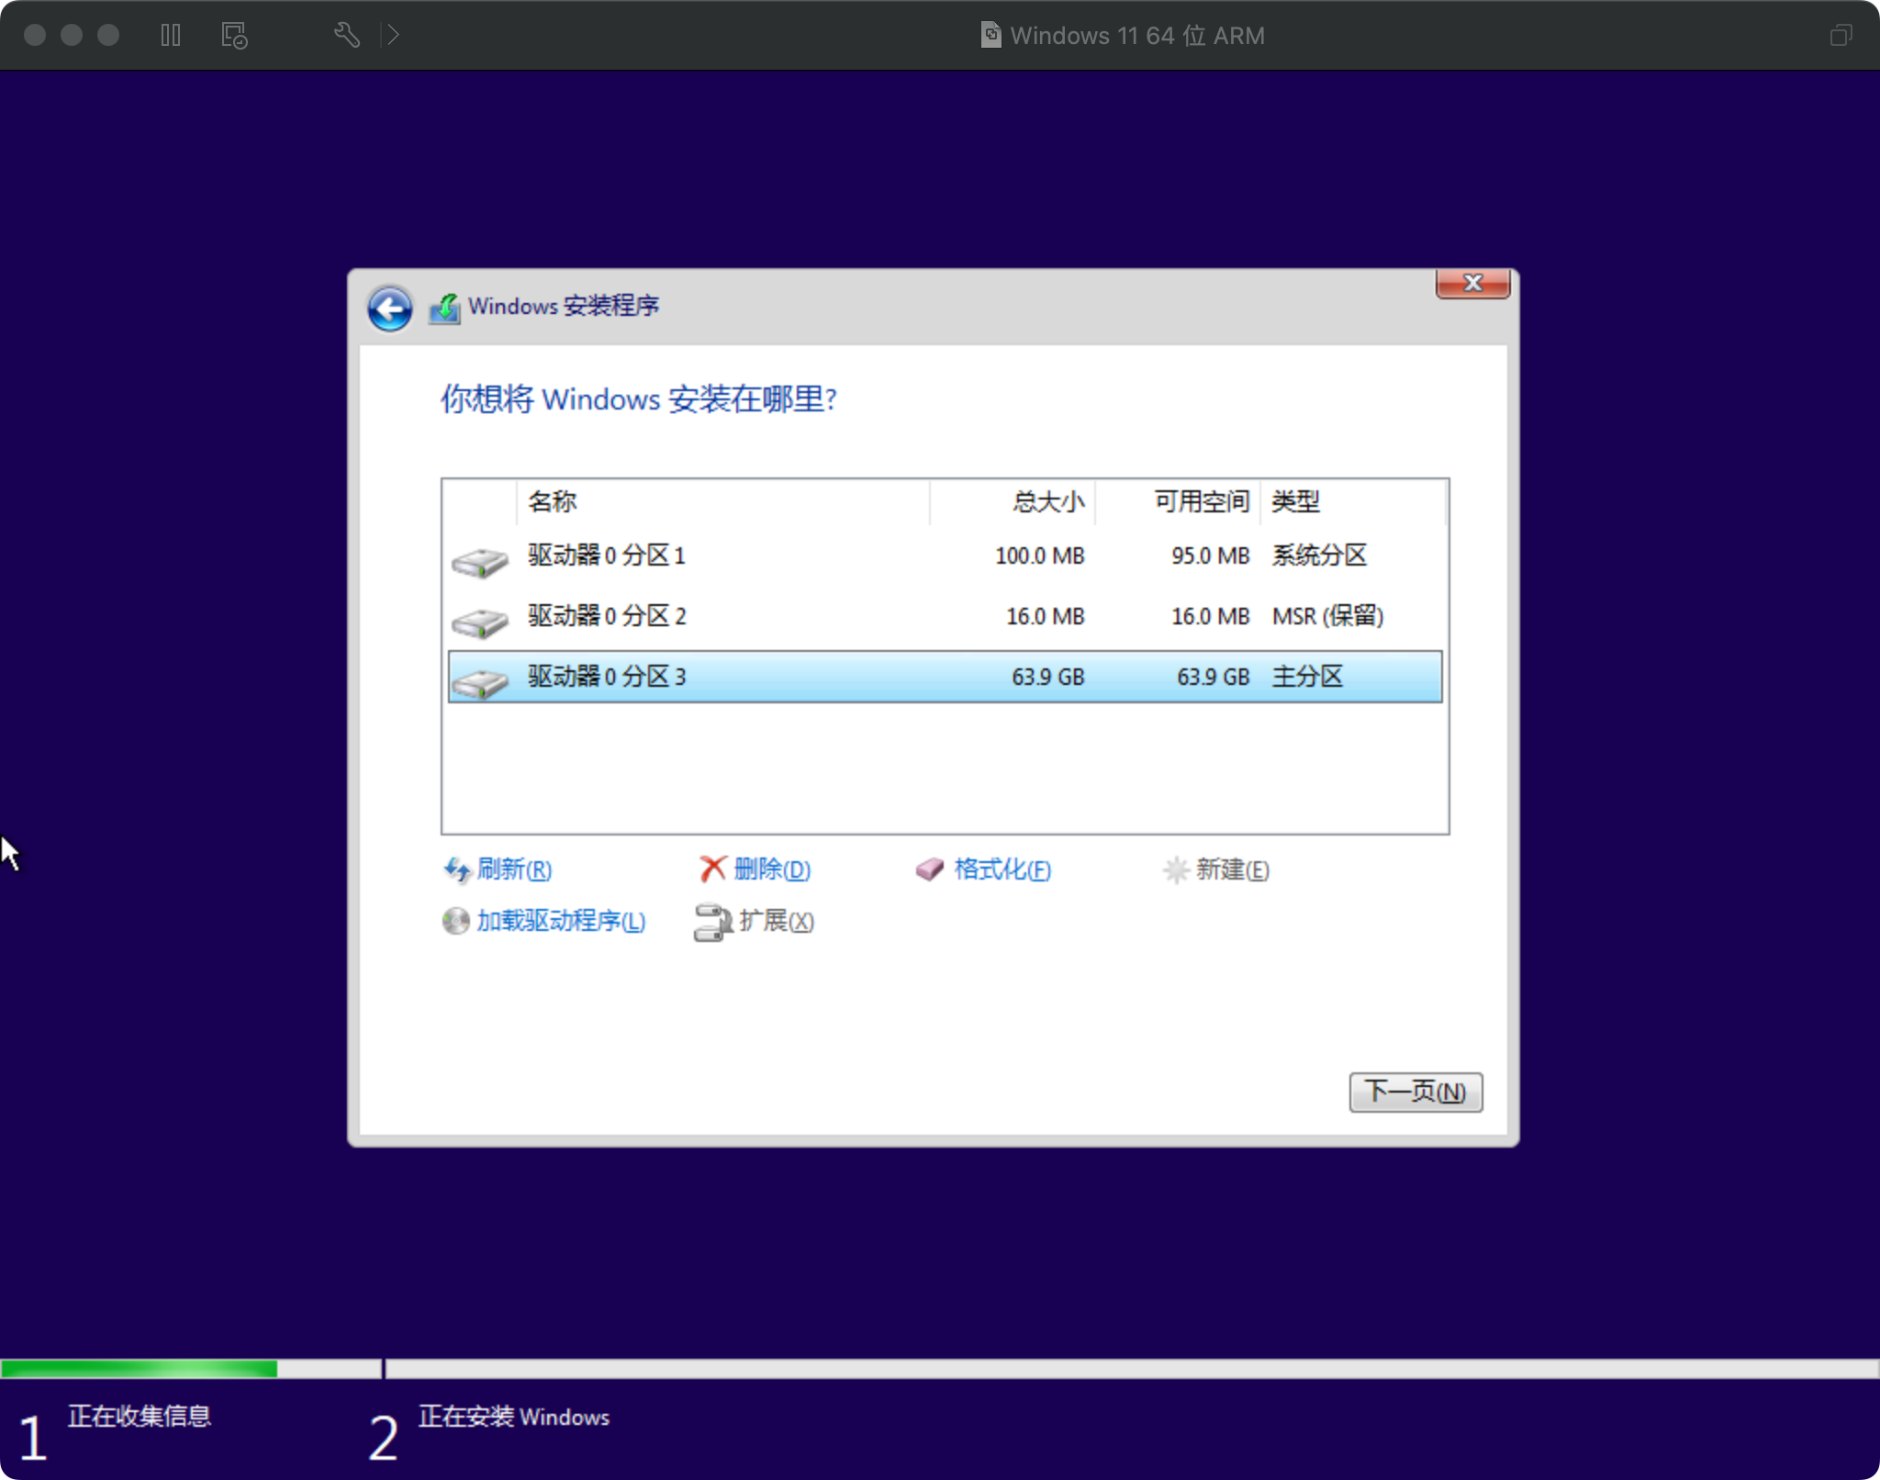Click the load driver disc icon
The width and height of the screenshot is (1880, 1480).
click(x=455, y=921)
